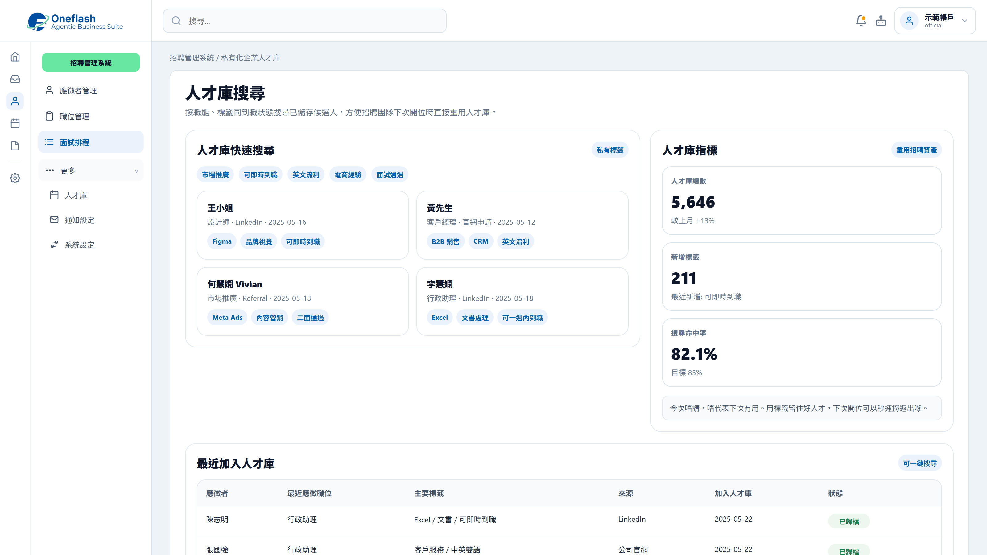Open the 黃先生 candidate card
The width and height of the screenshot is (987, 555).
pos(522,225)
